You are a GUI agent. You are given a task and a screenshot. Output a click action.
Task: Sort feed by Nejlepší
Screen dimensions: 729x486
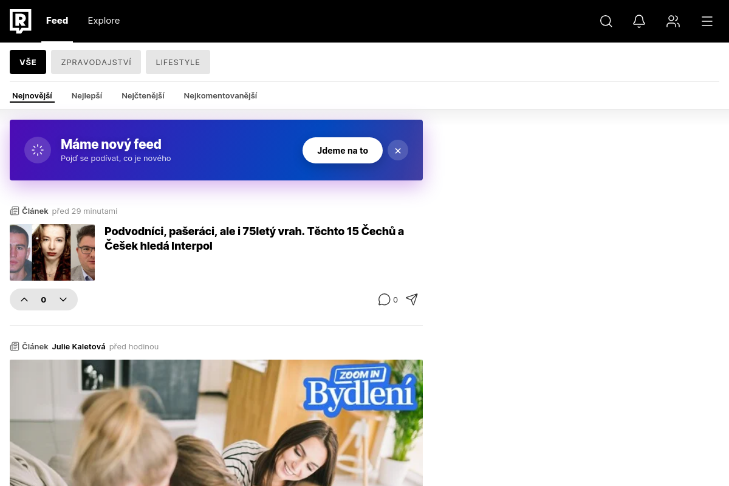coord(87,96)
